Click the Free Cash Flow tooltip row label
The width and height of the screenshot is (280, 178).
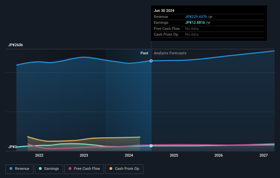(167, 29)
